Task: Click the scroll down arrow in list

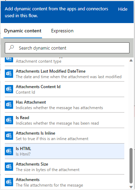Action: [x=131, y=187]
